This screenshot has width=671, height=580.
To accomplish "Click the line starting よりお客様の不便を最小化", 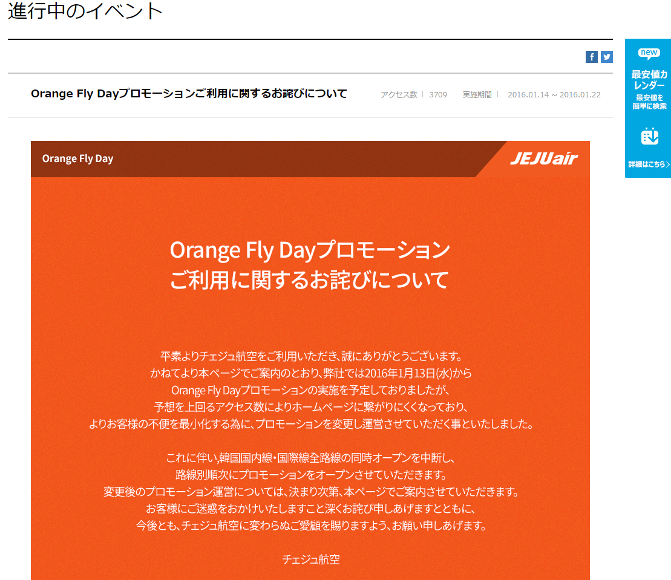I will [311, 424].
